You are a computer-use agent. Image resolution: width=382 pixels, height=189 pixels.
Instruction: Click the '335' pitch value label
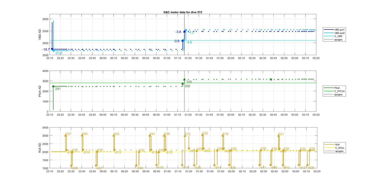click(x=189, y=82)
